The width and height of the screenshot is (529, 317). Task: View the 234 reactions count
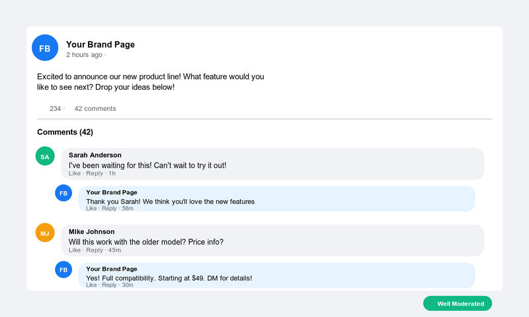pyautogui.click(x=55, y=108)
